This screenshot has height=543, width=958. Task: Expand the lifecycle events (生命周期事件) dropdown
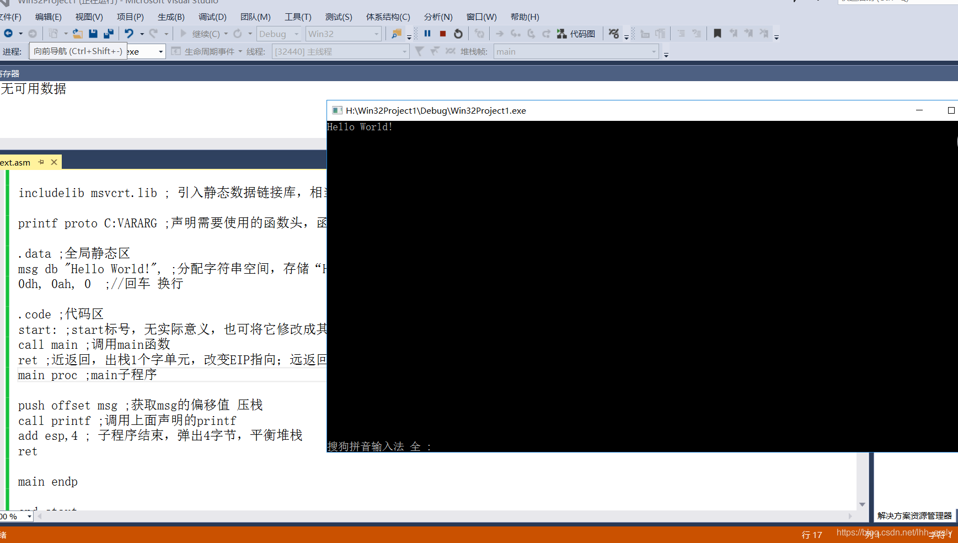pyautogui.click(x=240, y=52)
